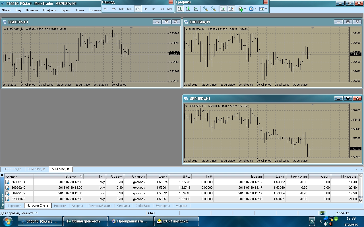Open the Эксперты terminal tab
The height and width of the screenshot is (227, 364).
click(163, 206)
